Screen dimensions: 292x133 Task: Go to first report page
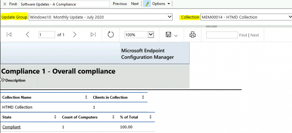coord(9,35)
